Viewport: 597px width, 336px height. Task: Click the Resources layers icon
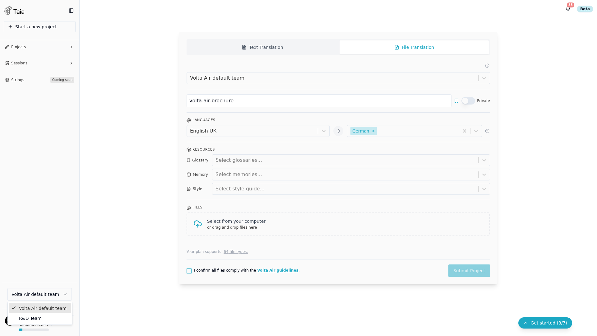point(189,150)
